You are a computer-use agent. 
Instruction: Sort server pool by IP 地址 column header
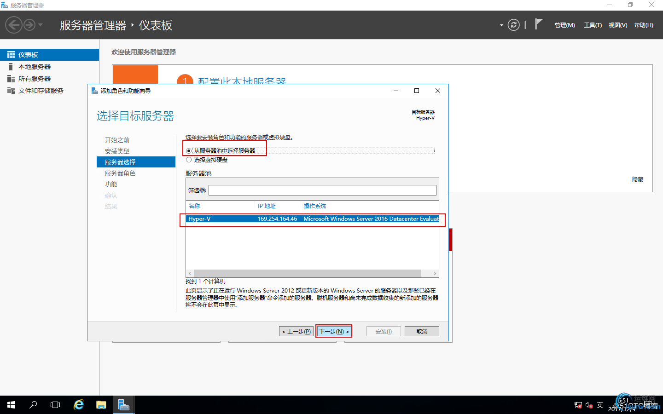(267, 206)
